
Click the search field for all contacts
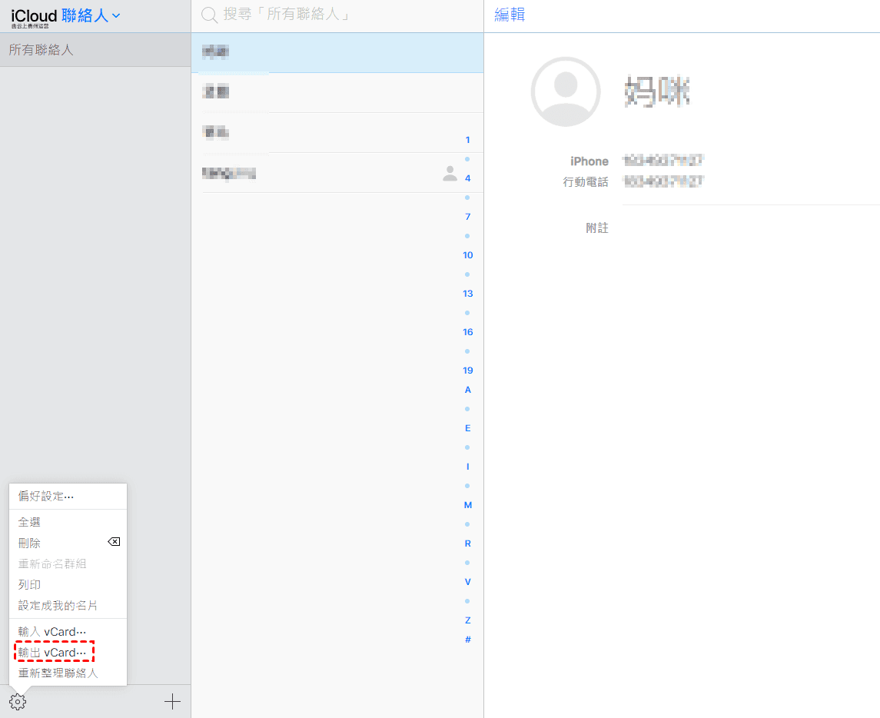338,15
